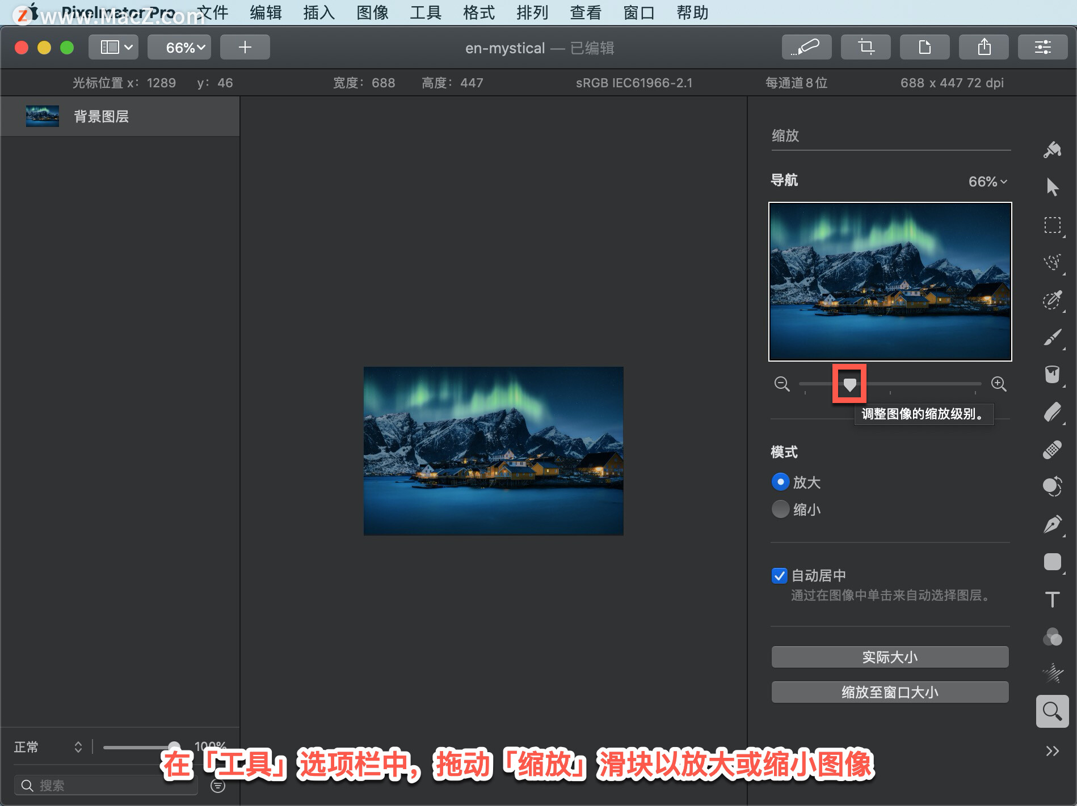This screenshot has height=806, width=1077.
Task: Toggle the 自动居中 checkbox
Action: point(780,576)
